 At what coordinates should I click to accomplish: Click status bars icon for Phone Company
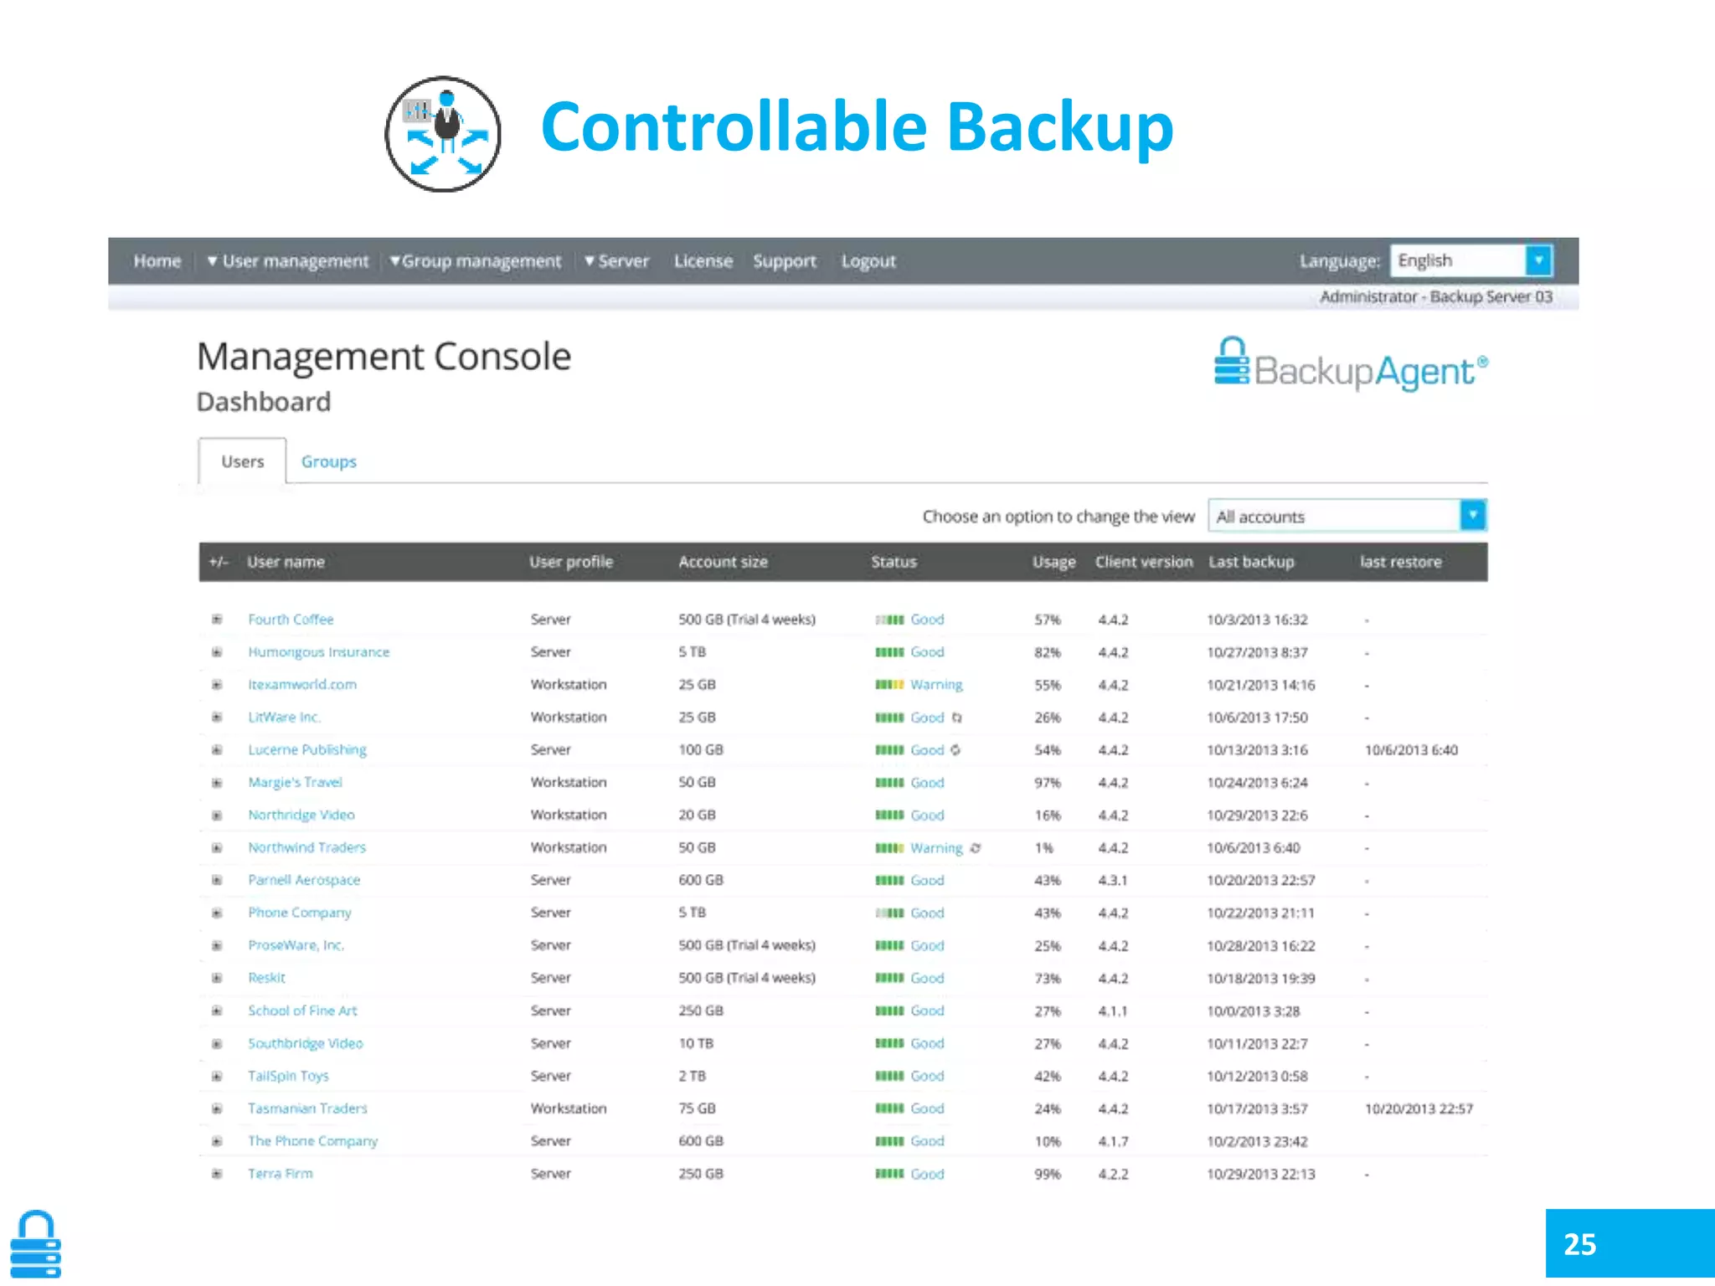point(889,913)
